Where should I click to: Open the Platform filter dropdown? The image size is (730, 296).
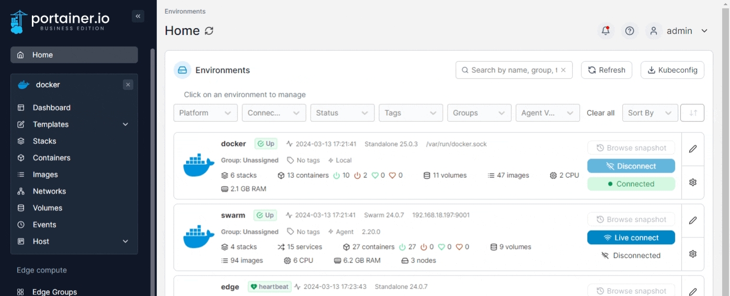(x=206, y=113)
